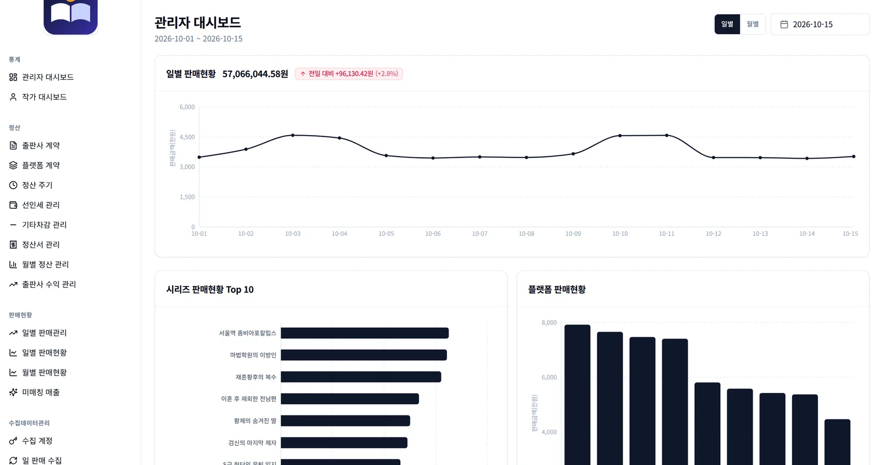This screenshot has height=465, width=883.
Task: Open 미매칭 매출 sparkle icon
Action: (13, 392)
